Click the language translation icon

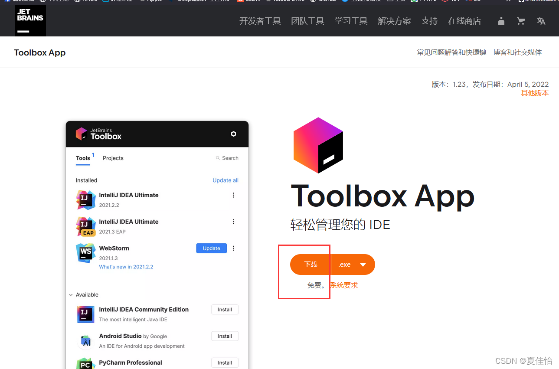[541, 21]
